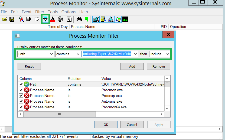This screenshot has width=225, height=140.
Task: Open the Filter funnel toolbar icon
Action: (x=45, y=19)
